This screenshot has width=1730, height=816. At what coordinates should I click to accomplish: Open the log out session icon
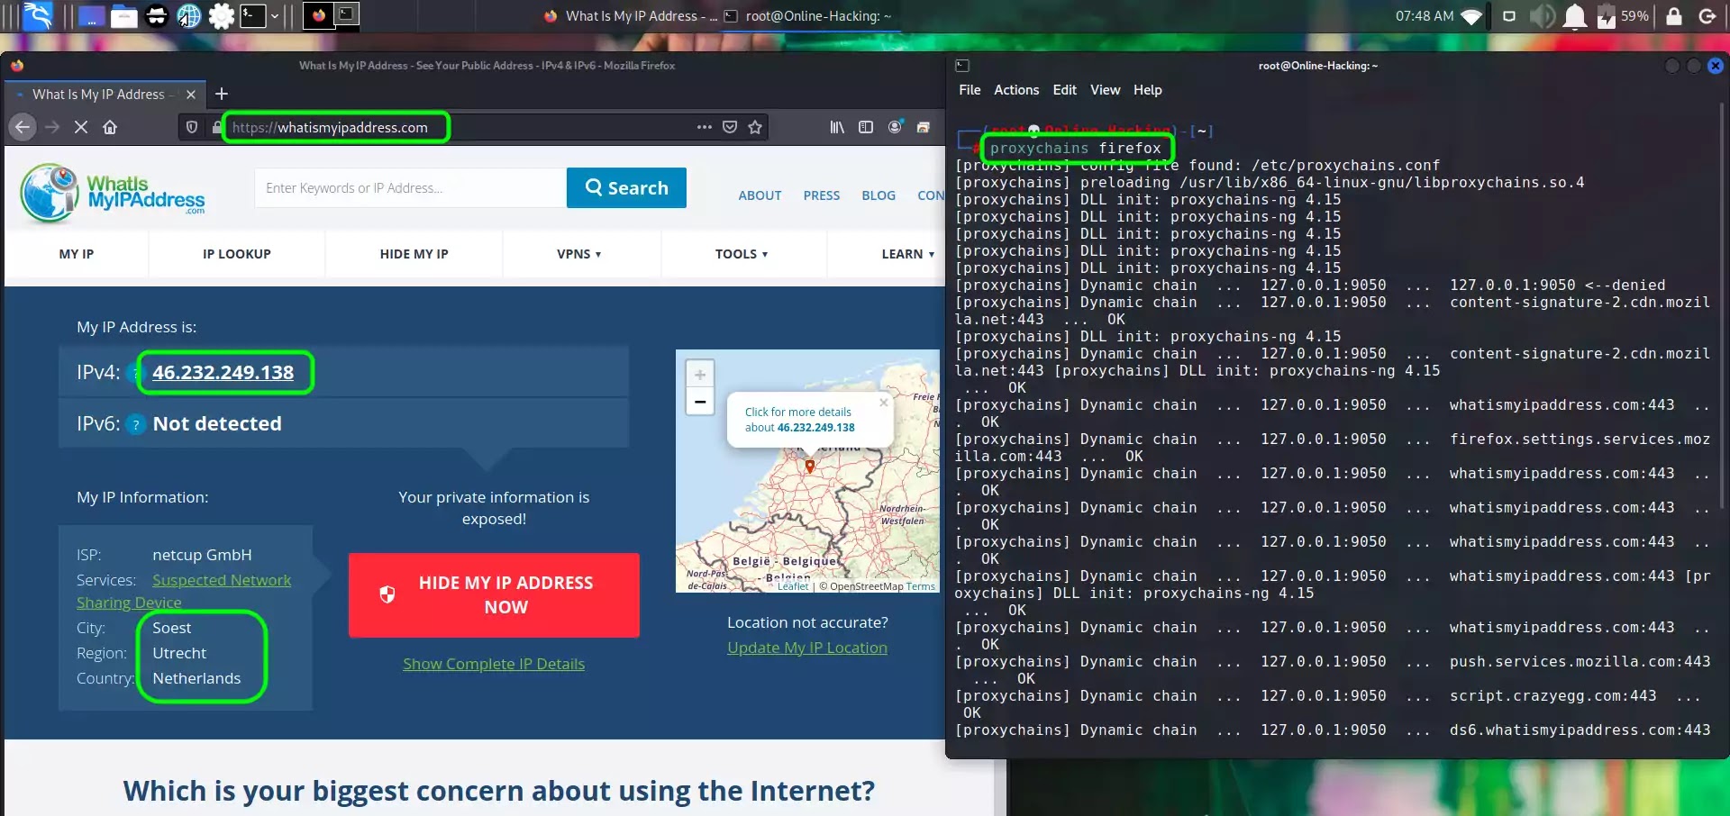click(x=1707, y=16)
